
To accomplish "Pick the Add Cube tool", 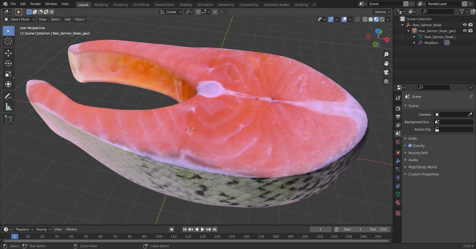I will pos(8,119).
